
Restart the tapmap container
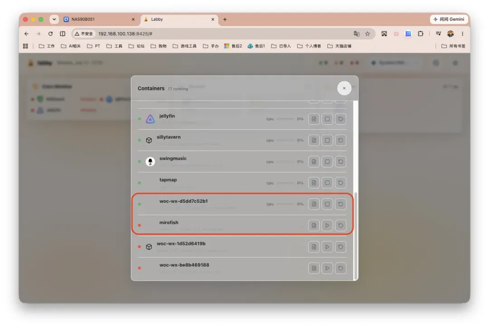pos(340,183)
